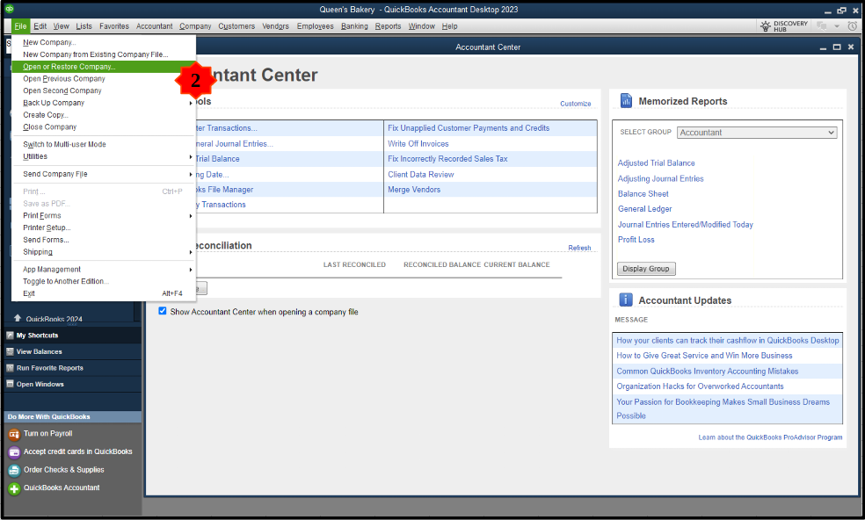The height and width of the screenshot is (520, 865).
Task: Click the Refresh link in Reconciliation section
Action: [x=579, y=249]
